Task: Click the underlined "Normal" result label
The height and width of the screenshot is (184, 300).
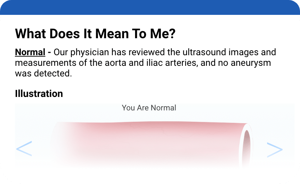Action: [30, 53]
